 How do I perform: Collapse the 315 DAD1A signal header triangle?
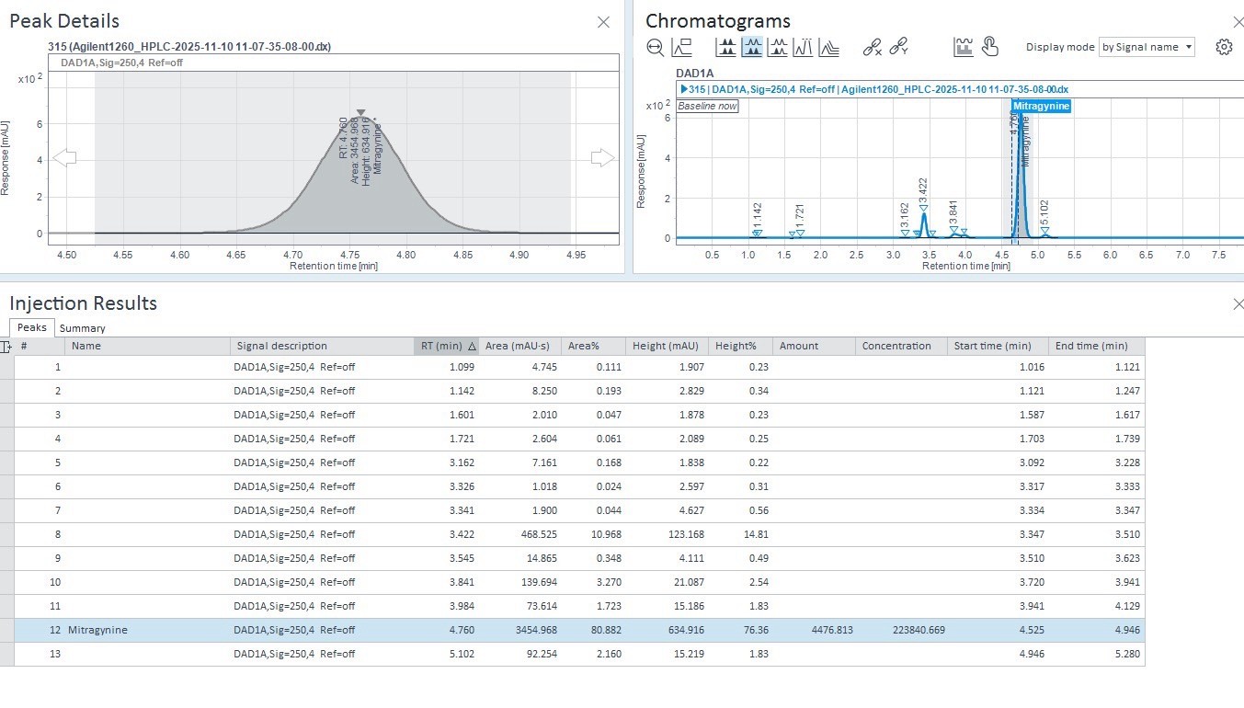683,89
